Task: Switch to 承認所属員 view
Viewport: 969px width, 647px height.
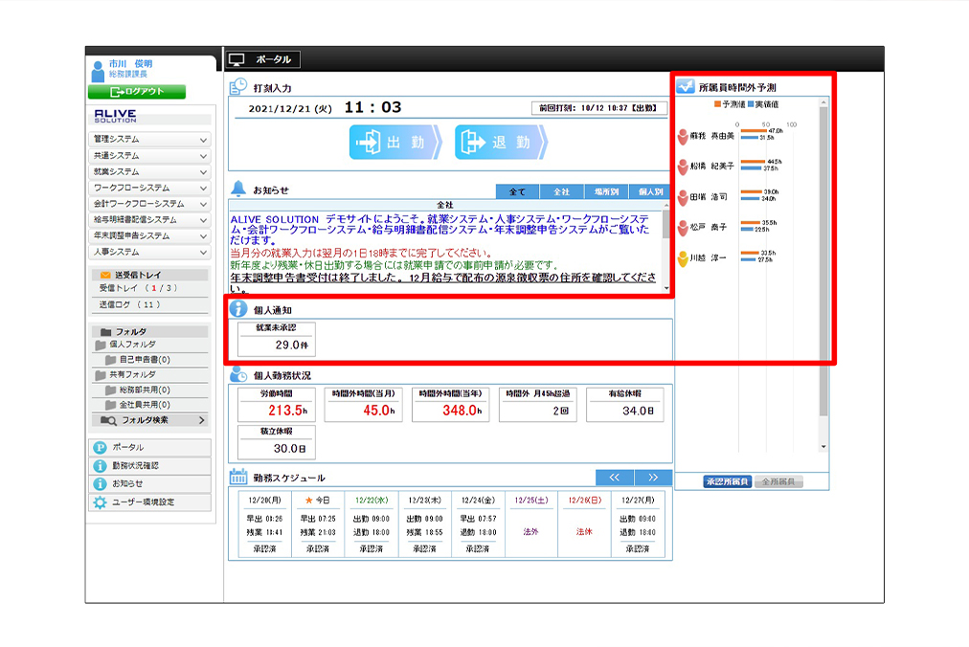Action: pyautogui.click(x=727, y=481)
